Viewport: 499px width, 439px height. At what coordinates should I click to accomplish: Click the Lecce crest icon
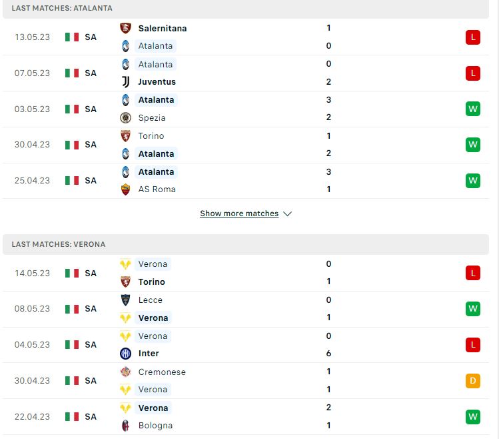[125, 300]
